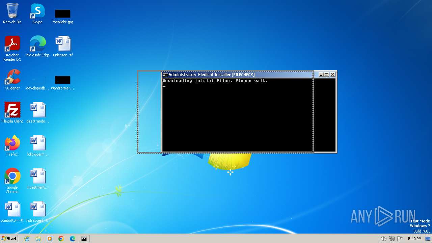Open the Medicat Installer window system menu icon
This screenshot has height=243, width=432.
(165, 75)
